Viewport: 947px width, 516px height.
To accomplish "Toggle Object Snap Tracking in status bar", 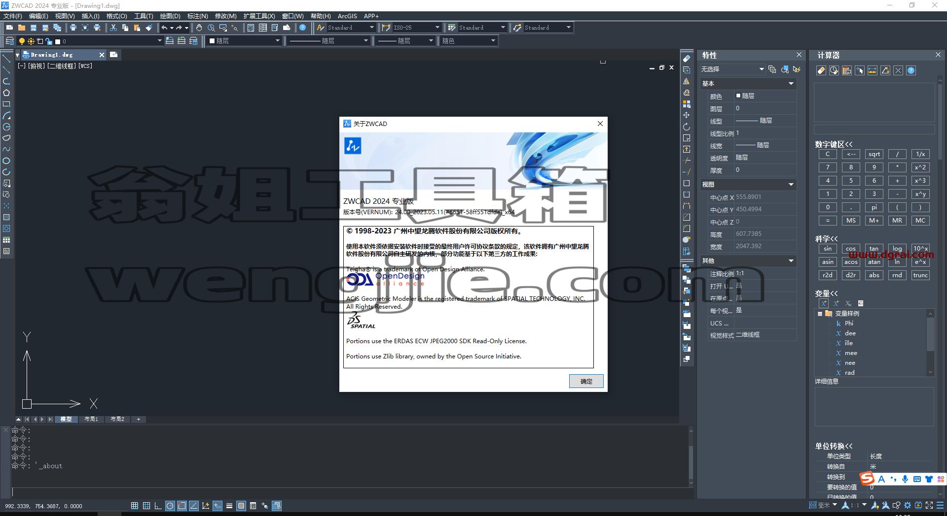I will tap(194, 506).
